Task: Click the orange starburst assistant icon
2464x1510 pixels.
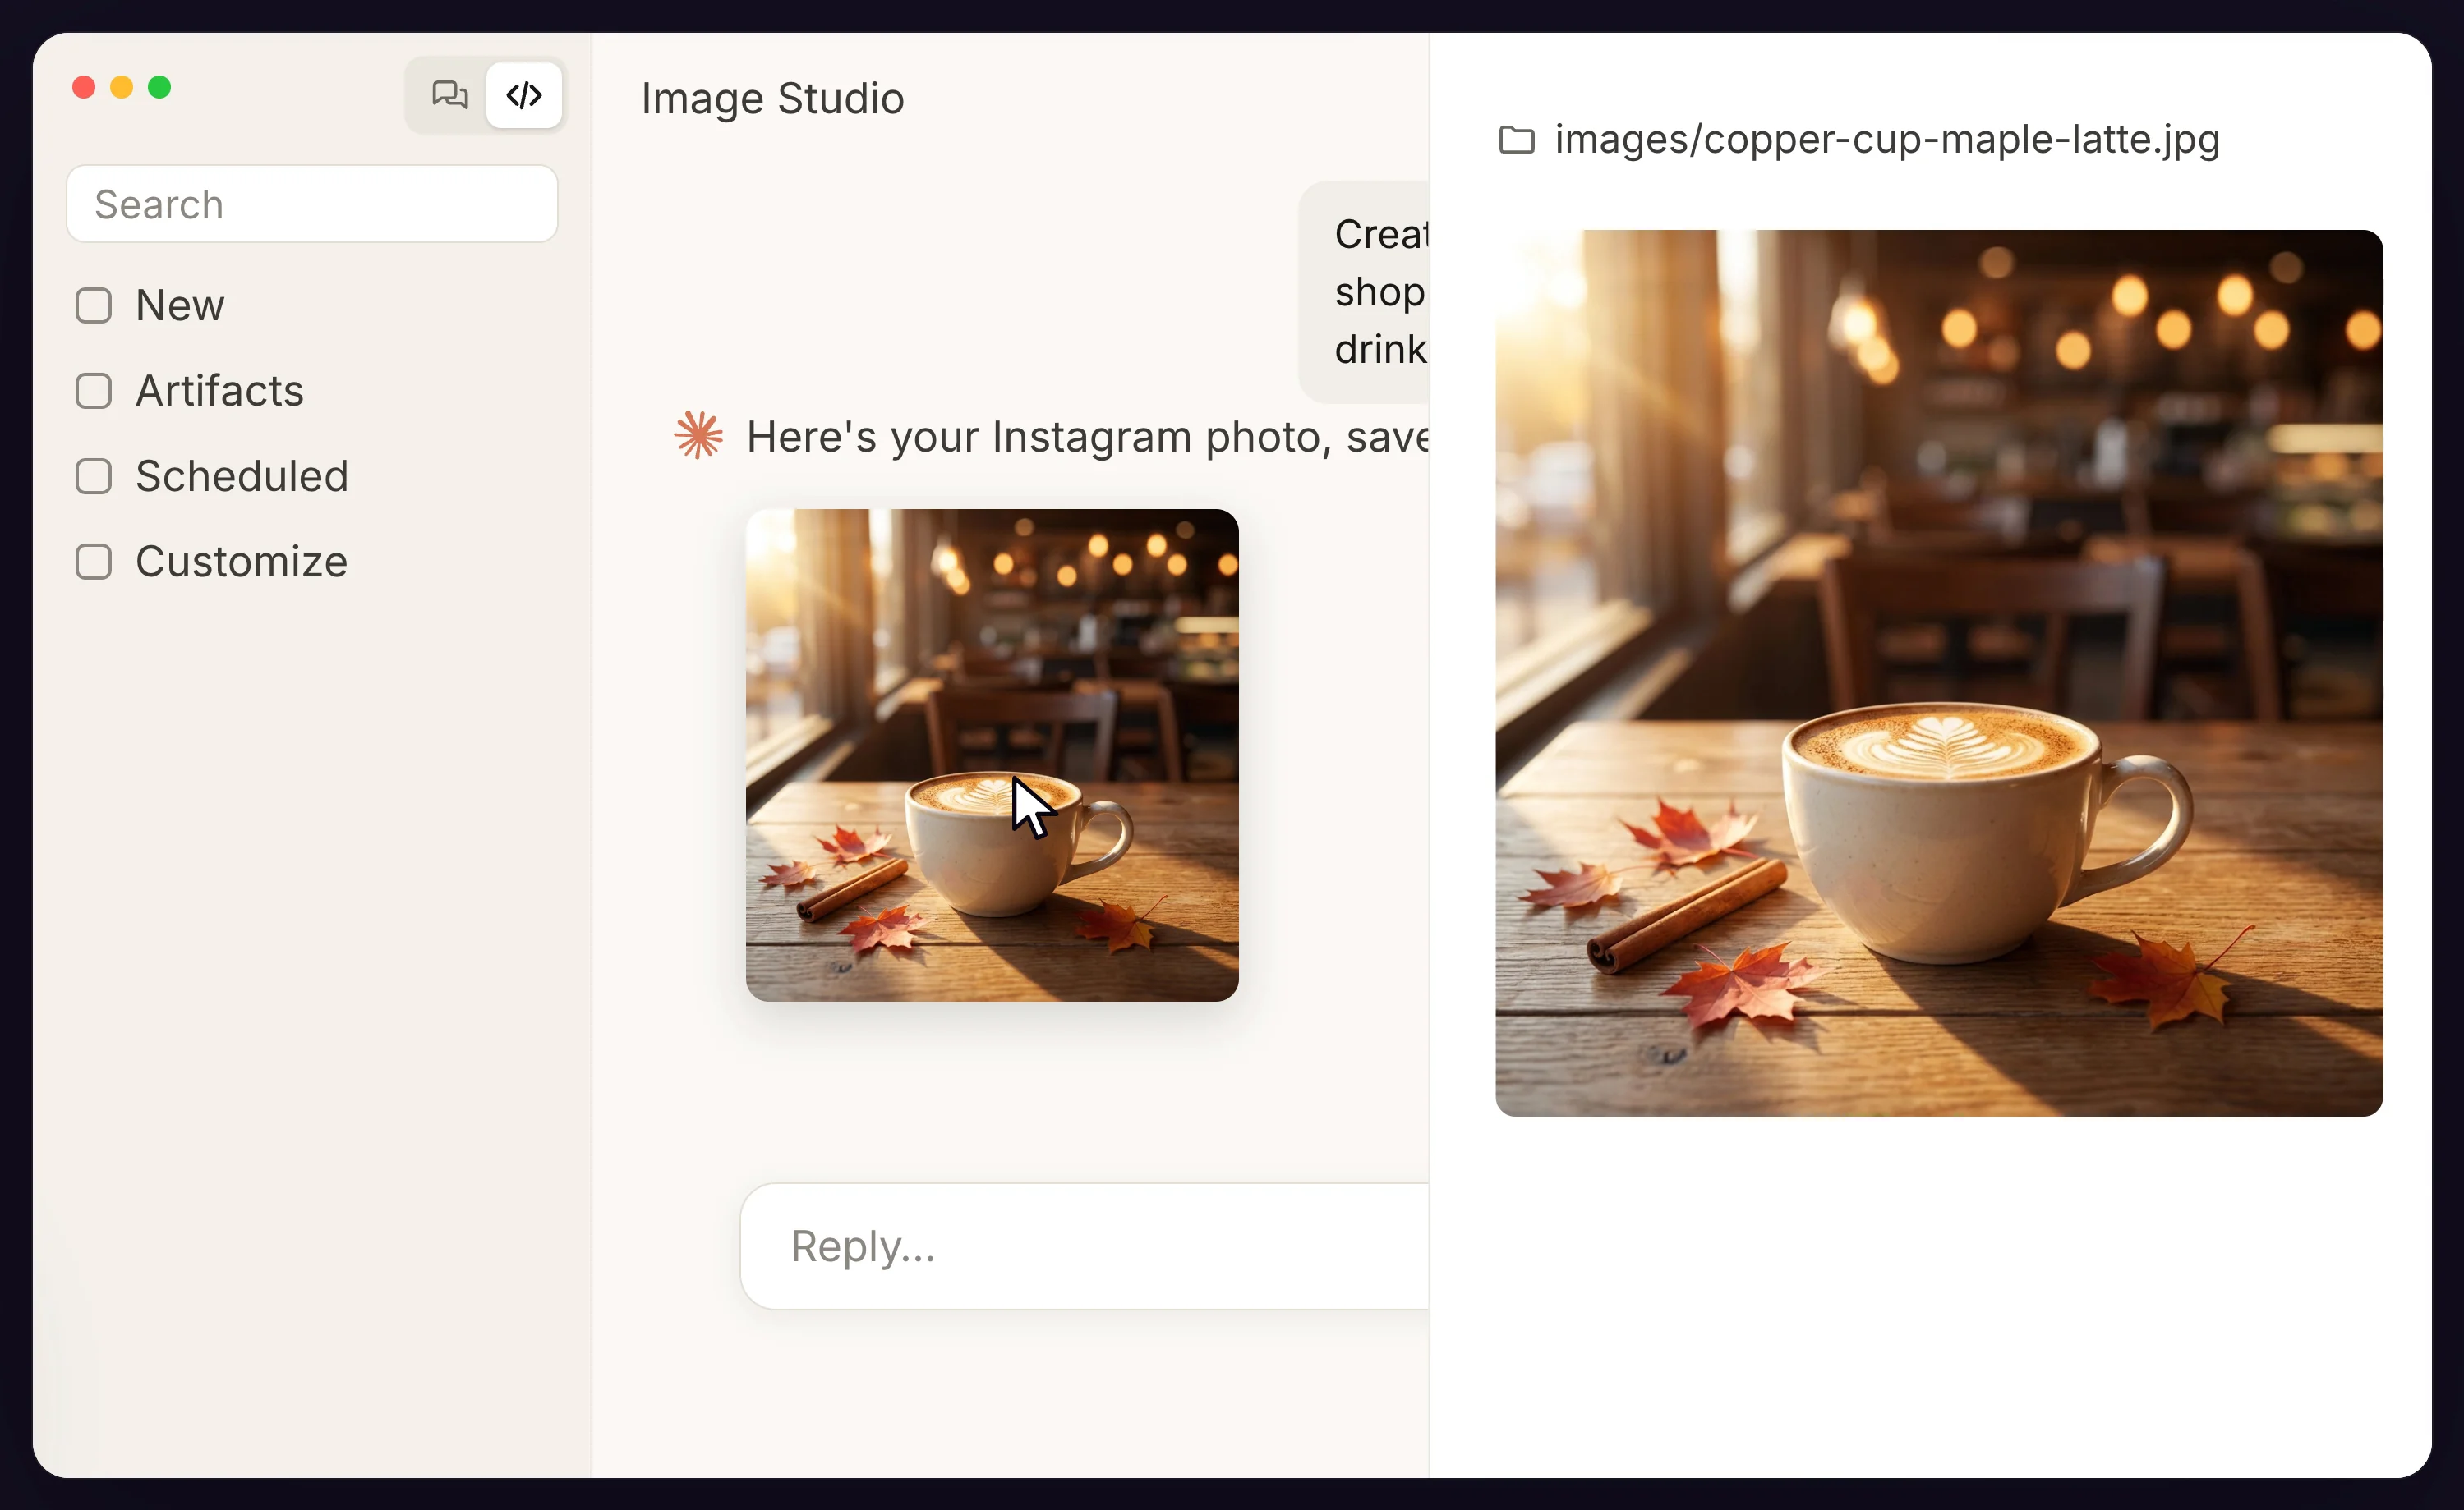Action: 698,436
